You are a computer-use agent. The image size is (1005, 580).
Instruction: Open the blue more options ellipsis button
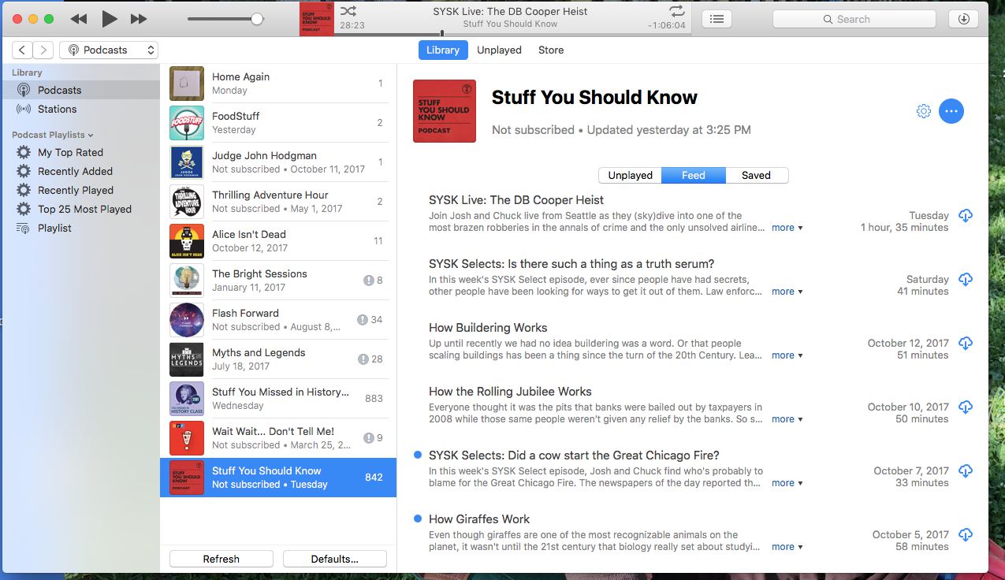pyautogui.click(x=951, y=111)
